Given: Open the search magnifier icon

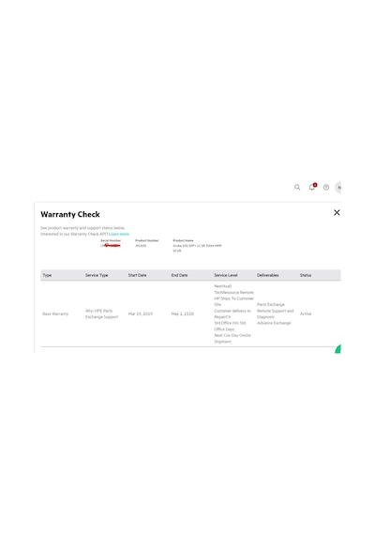Looking at the screenshot, I should (x=297, y=187).
